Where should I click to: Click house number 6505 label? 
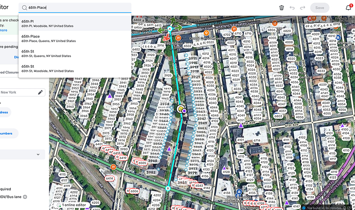pos(142,163)
